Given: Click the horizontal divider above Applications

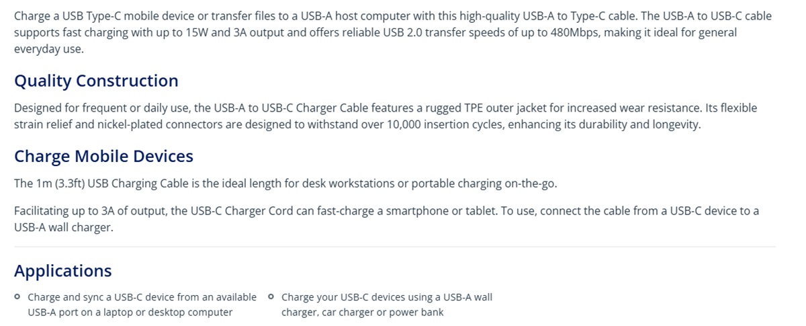Looking at the screenshot, I should click(x=395, y=247).
